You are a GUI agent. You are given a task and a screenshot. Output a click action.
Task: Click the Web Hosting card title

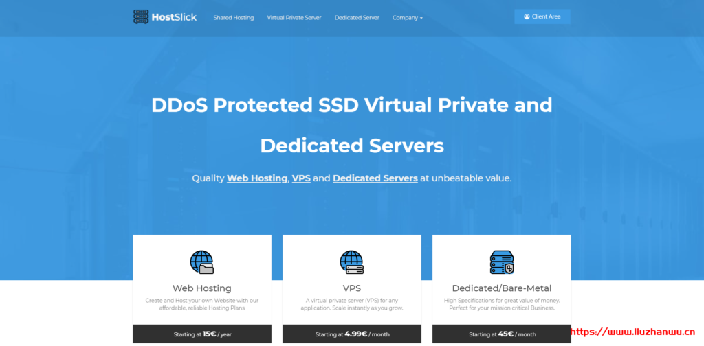click(x=201, y=288)
